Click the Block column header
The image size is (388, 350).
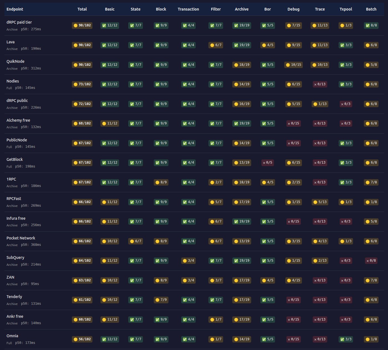(x=161, y=9)
